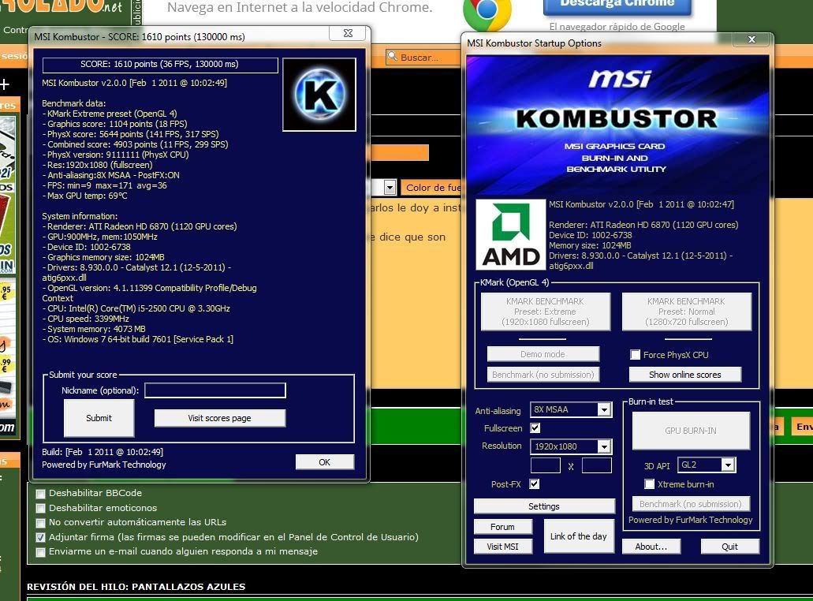Click the Kombustor K logo icon
813x601 pixels.
click(319, 95)
